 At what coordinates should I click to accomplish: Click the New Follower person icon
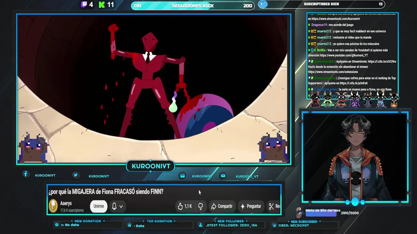click(201, 225)
